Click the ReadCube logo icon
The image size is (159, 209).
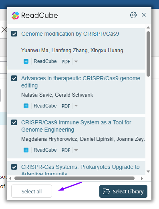(16, 16)
